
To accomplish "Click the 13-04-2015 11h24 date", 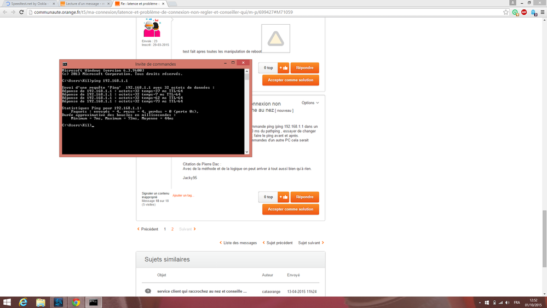I will [x=302, y=292].
